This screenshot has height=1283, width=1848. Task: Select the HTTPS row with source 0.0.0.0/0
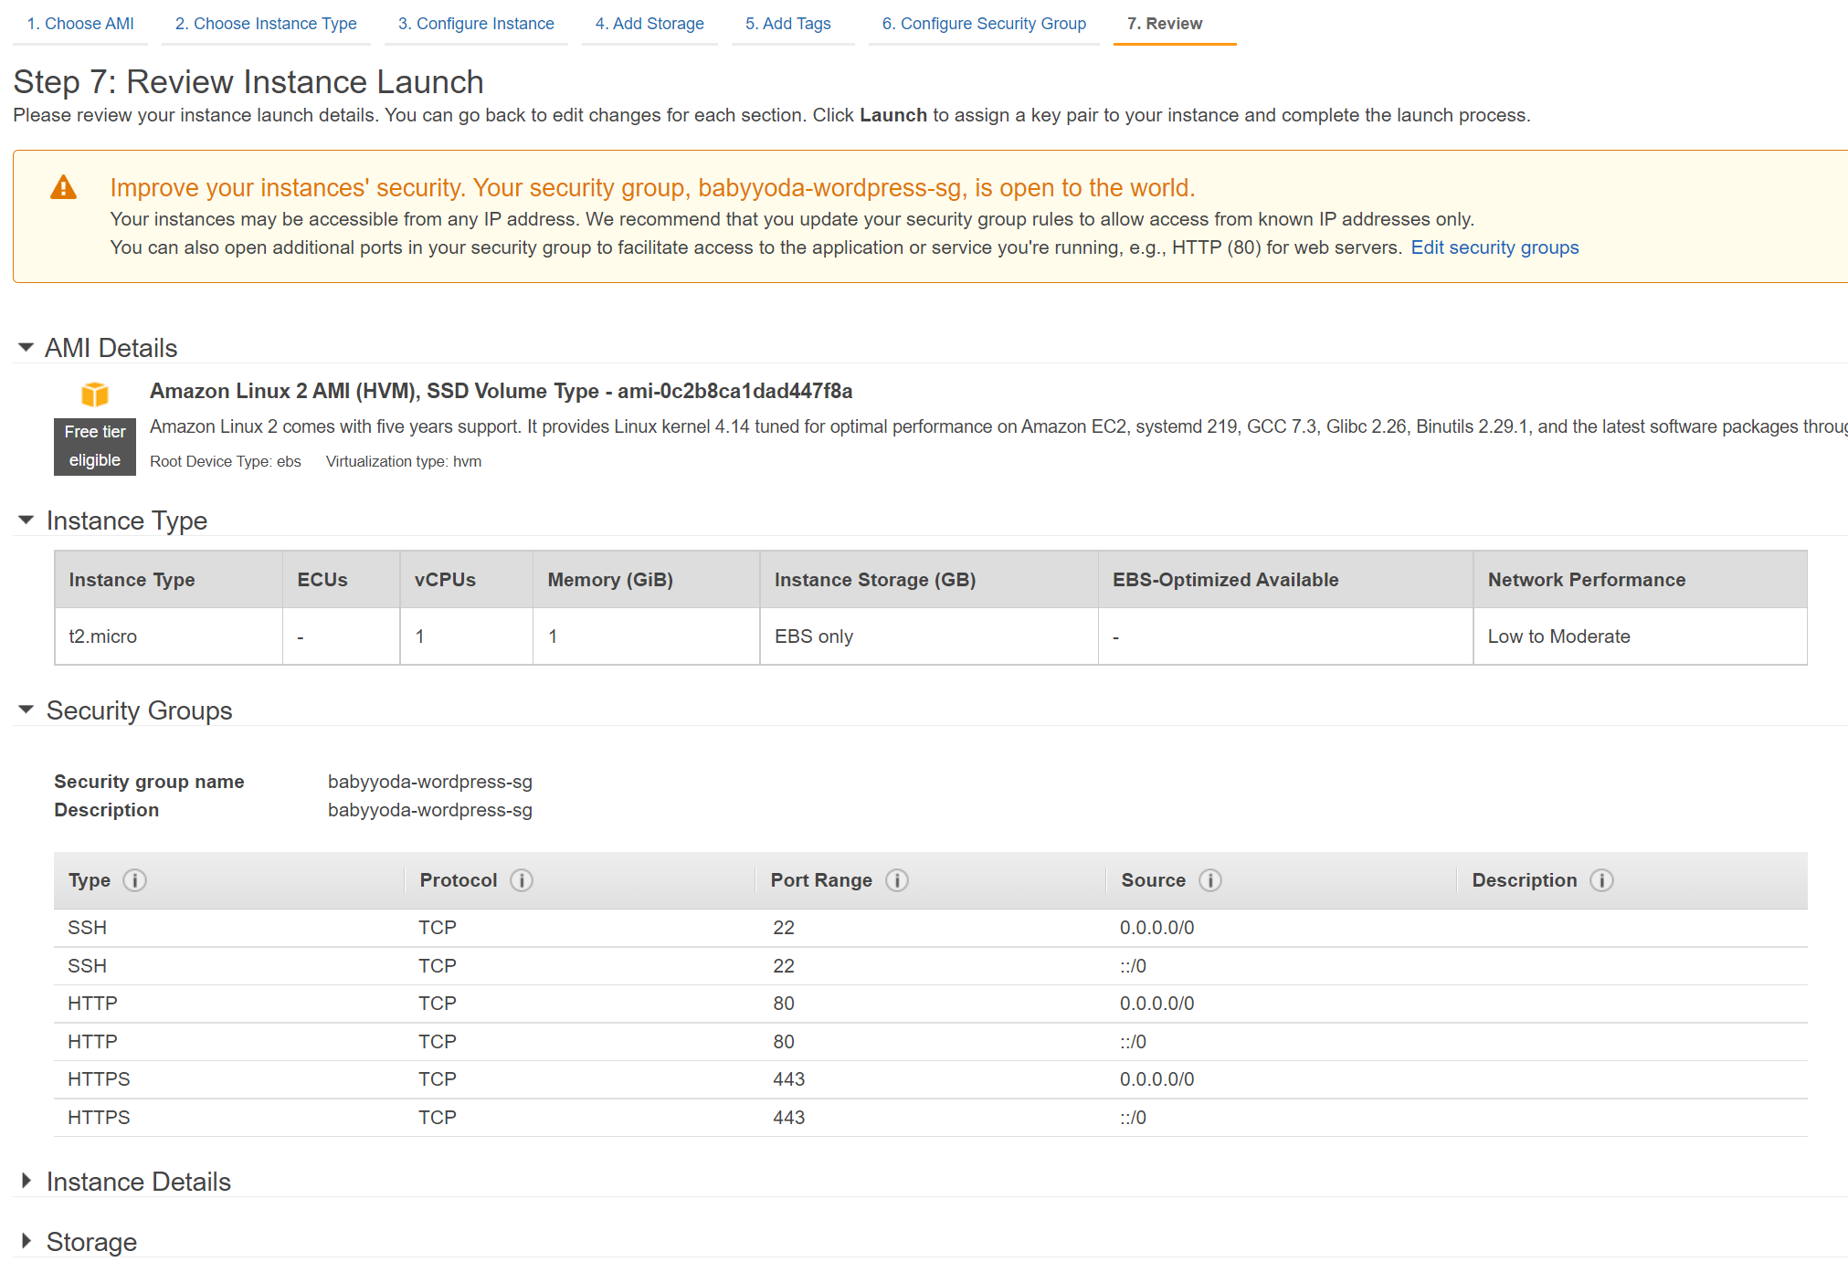pyautogui.click(x=931, y=1079)
